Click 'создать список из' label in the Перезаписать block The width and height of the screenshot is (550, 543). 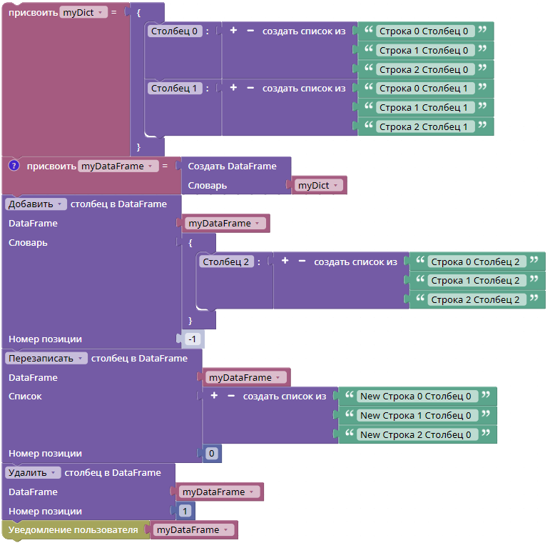click(285, 397)
